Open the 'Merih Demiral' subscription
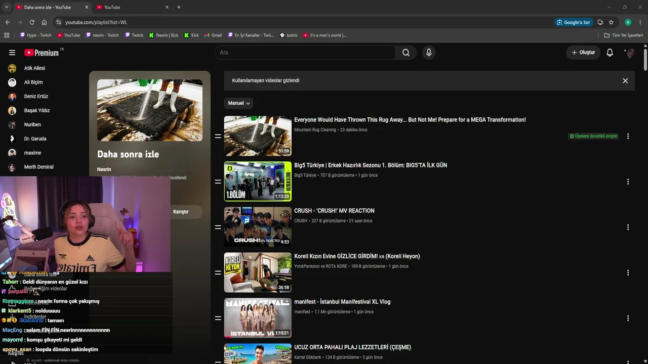 click(x=39, y=167)
